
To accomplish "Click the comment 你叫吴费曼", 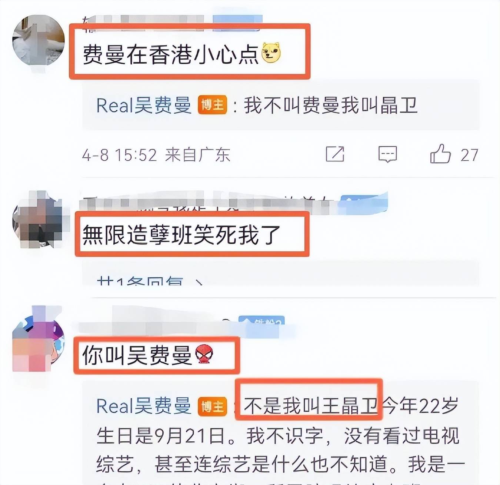I will tap(137, 355).
